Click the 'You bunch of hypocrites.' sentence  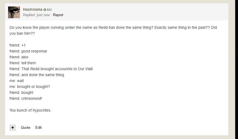(x=30, y=110)
